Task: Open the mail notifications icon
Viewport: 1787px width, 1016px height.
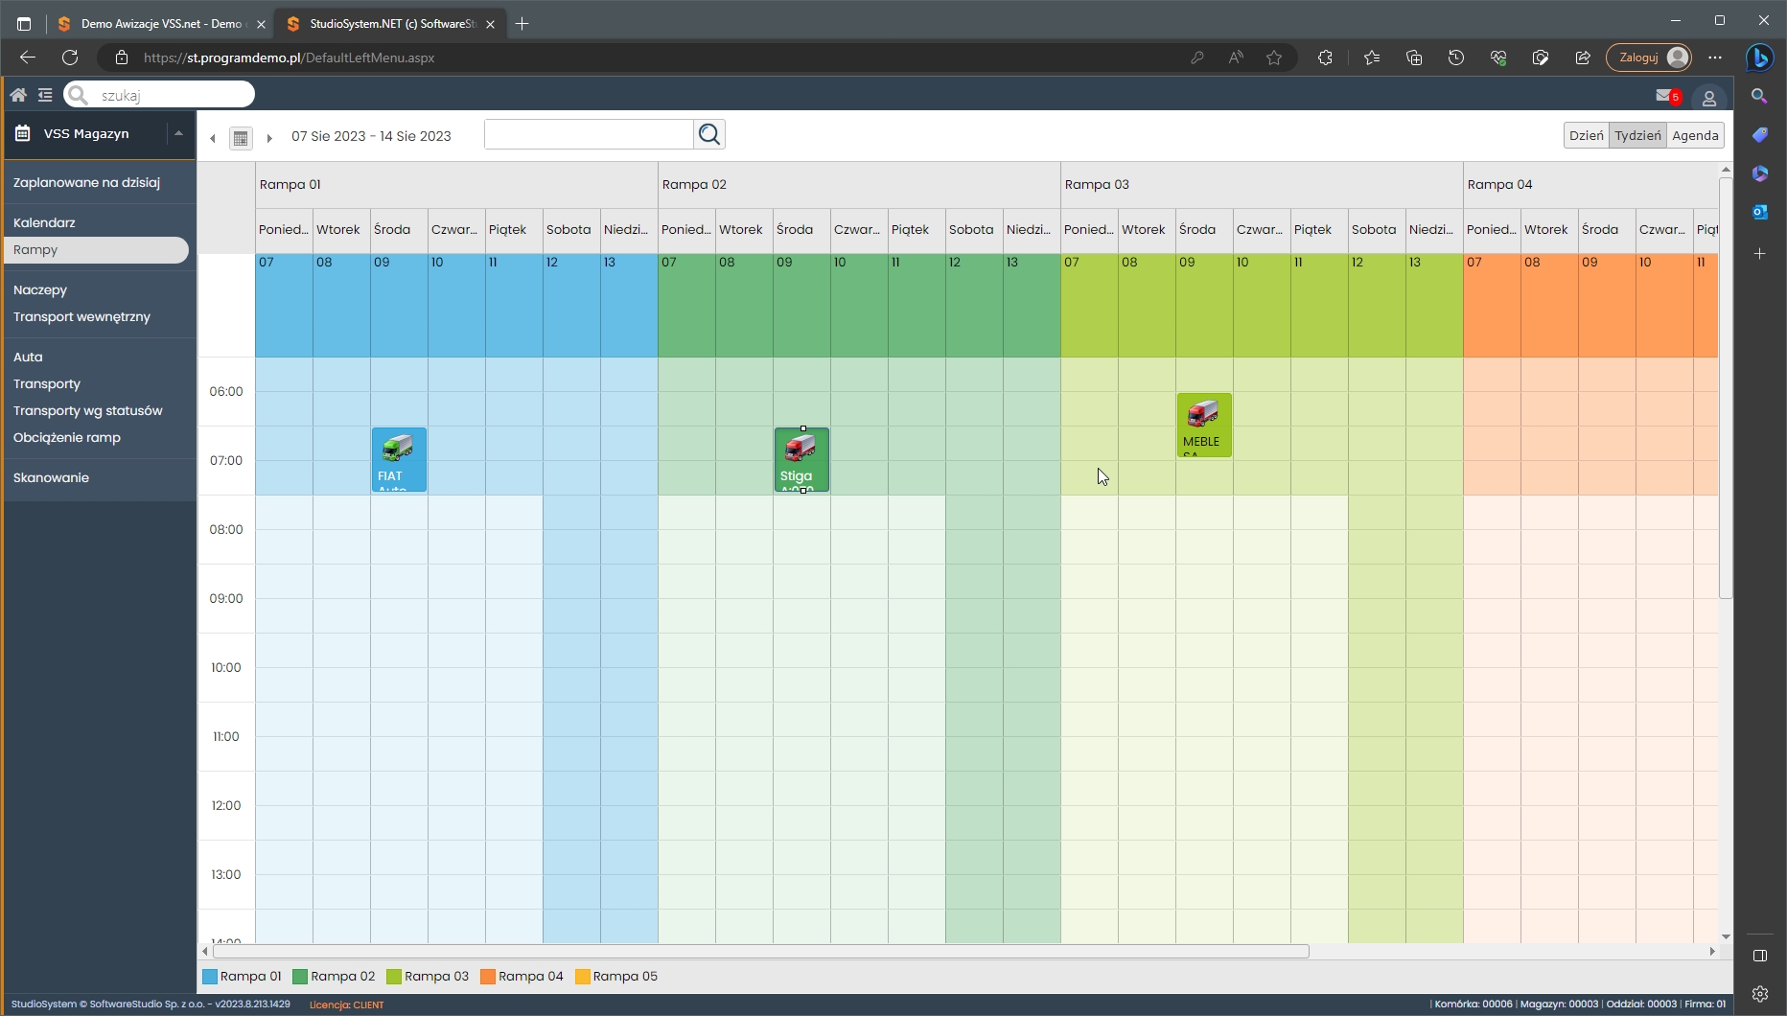Action: pyautogui.click(x=1665, y=95)
